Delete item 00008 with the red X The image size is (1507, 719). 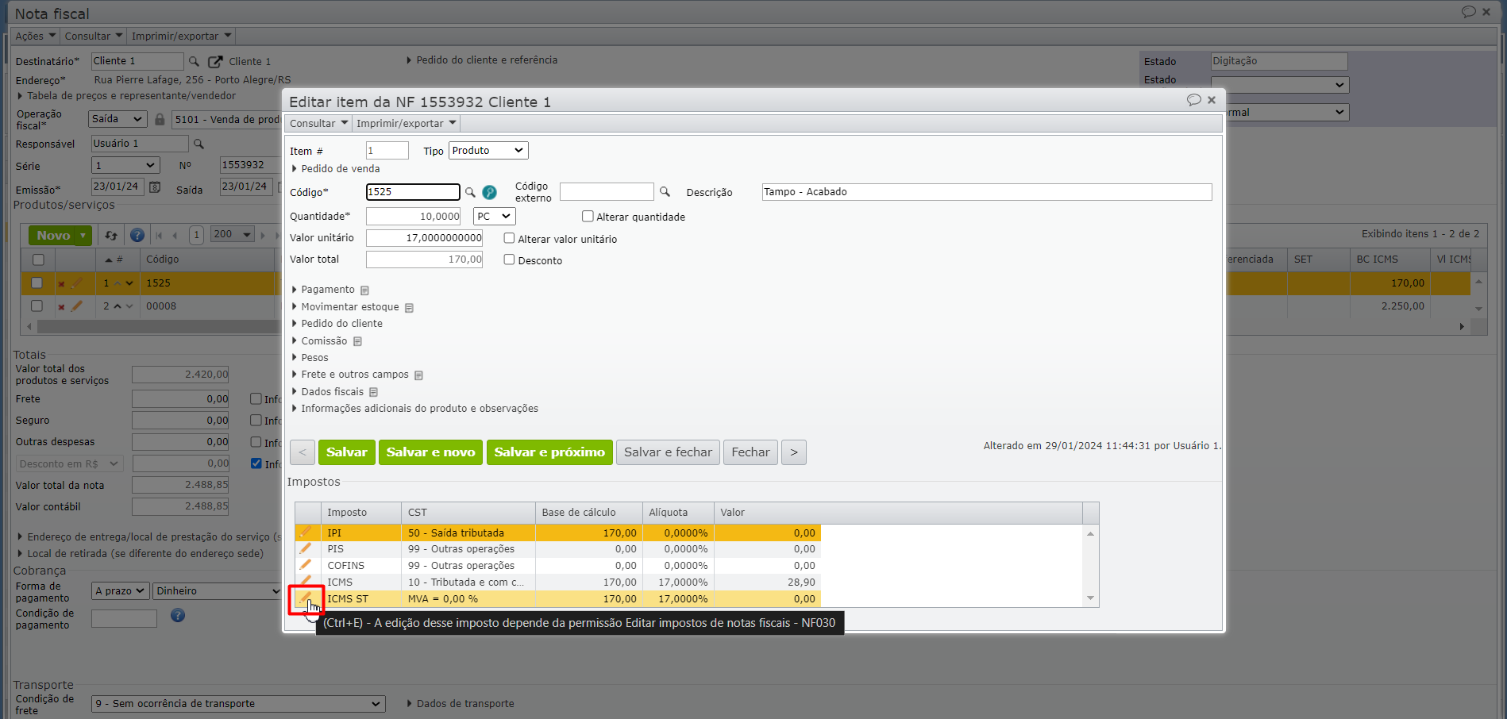coord(61,306)
